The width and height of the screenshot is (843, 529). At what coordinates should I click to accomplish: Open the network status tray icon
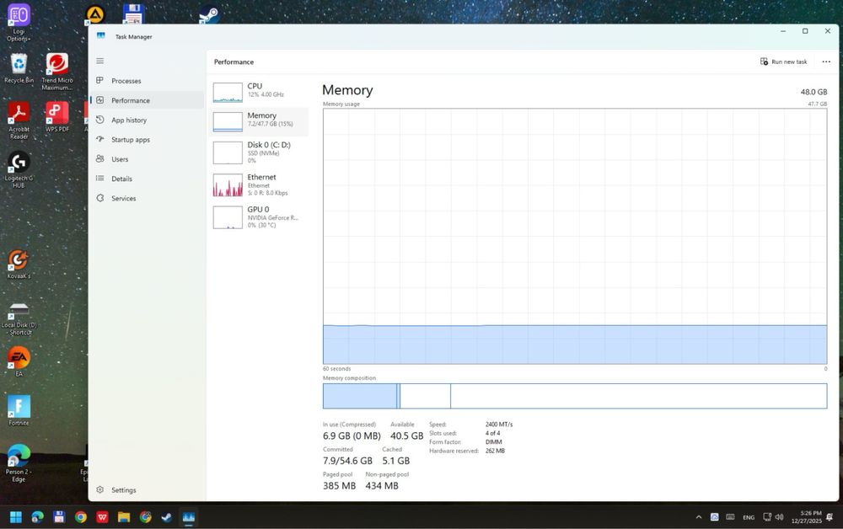pyautogui.click(x=767, y=517)
